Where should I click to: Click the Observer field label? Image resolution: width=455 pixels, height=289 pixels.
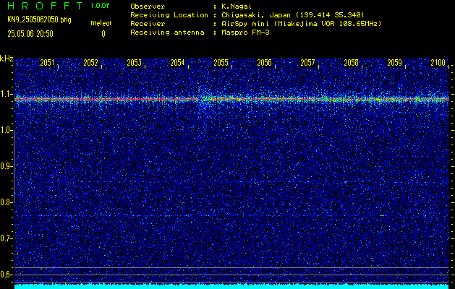click(x=148, y=6)
